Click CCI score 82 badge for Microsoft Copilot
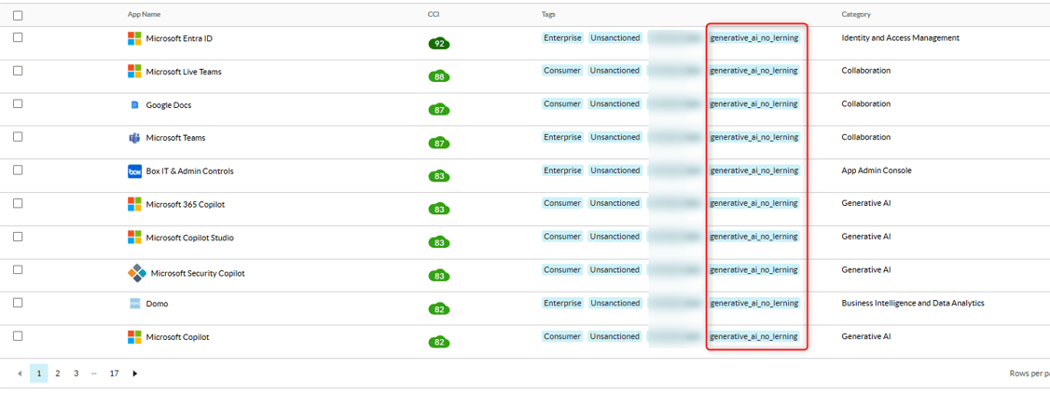The height and width of the screenshot is (395, 1050). point(439,342)
